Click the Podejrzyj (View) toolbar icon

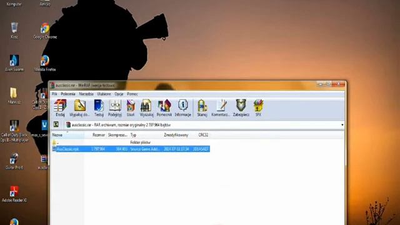point(115,108)
